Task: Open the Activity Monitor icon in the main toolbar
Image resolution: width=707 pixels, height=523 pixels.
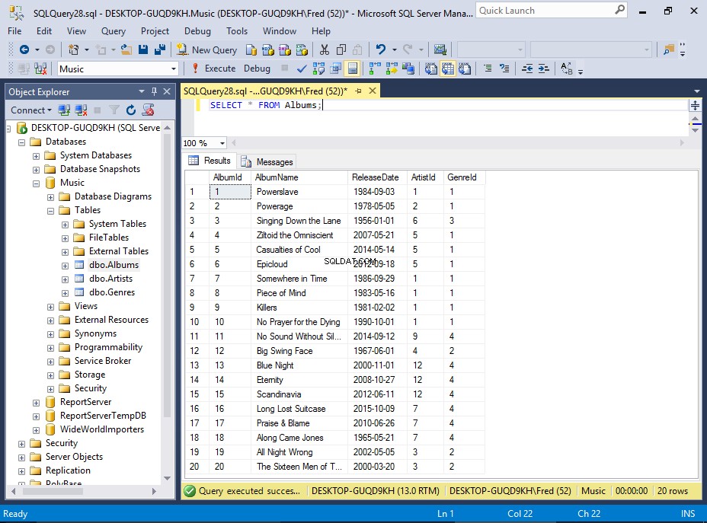Action: 440,49
